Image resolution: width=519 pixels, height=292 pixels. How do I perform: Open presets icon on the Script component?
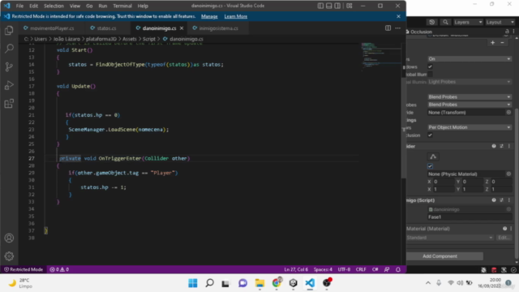tap(501, 200)
